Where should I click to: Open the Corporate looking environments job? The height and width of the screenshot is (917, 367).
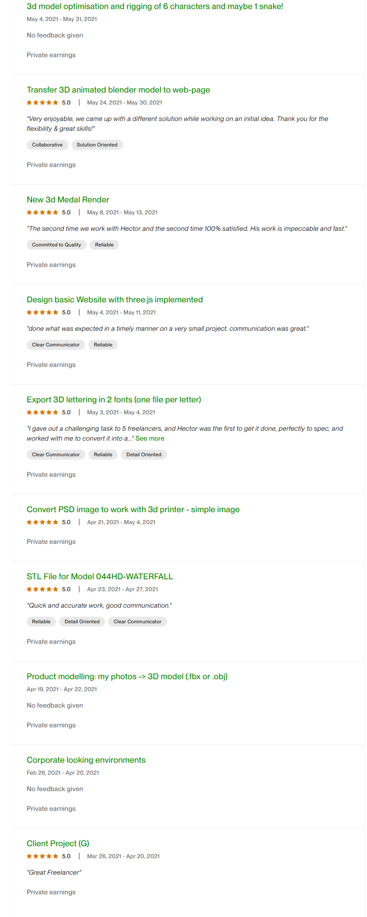click(86, 760)
